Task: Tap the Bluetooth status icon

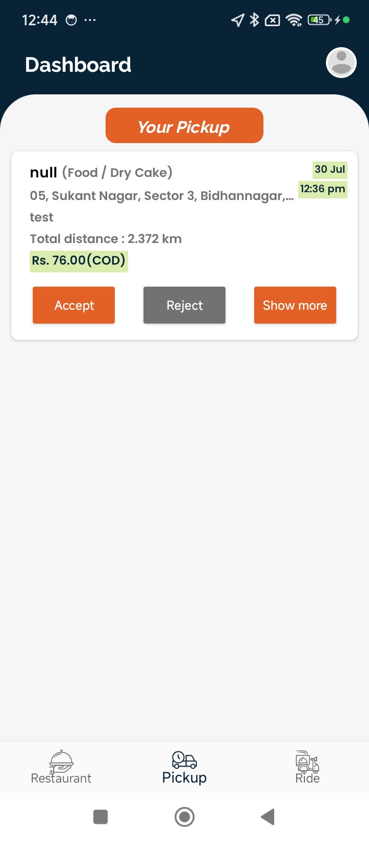Action: pos(255,20)
